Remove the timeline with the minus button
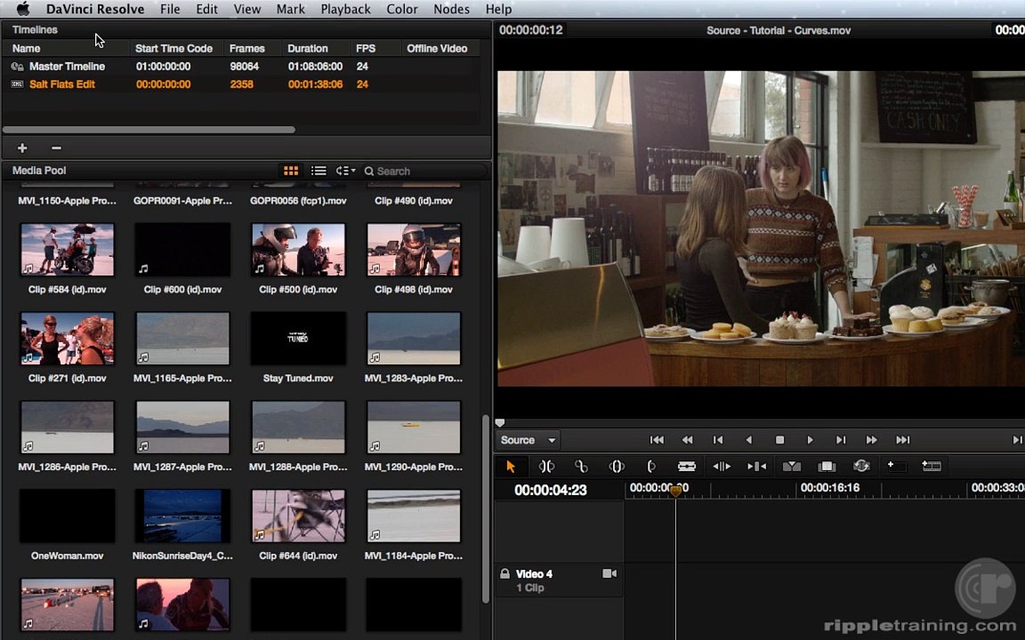This screenshot has height=640, width=1025. pyautogui.click(x=56, y=148)
